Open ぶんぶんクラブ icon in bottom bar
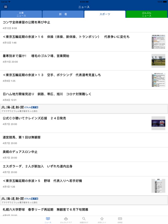 coord(66,220)
